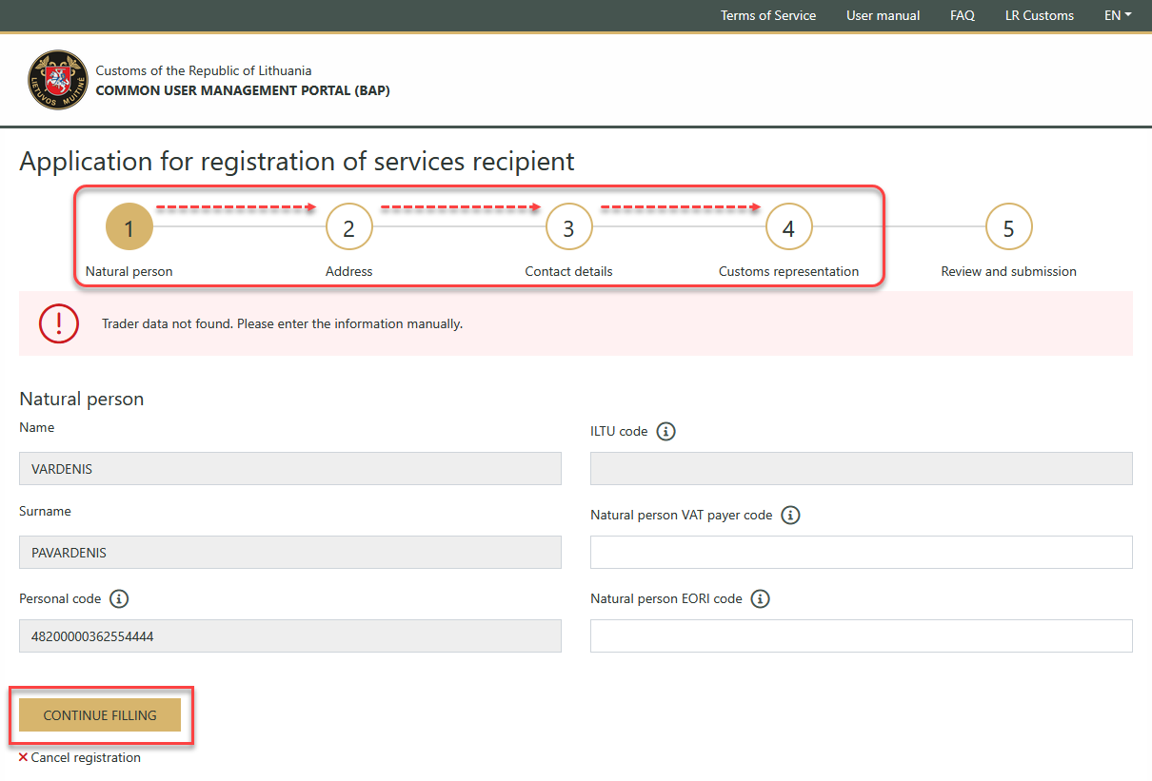Go to step 5 Review and submission
1152x781 pixels.
(x=1008, y=228)
